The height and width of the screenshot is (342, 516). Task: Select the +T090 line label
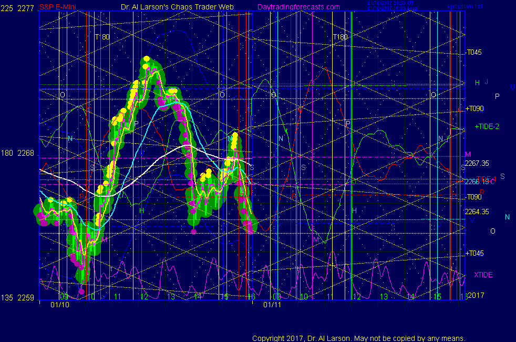(474, 109)
